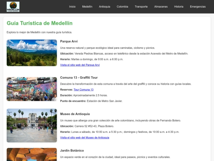Click the 'Descubre la transformación' description
The image size is (214, 161).
tap(126, 84)
